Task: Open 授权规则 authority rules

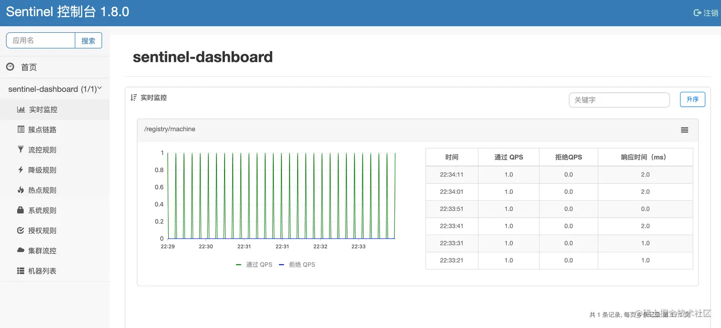Action: click(55, 230)
